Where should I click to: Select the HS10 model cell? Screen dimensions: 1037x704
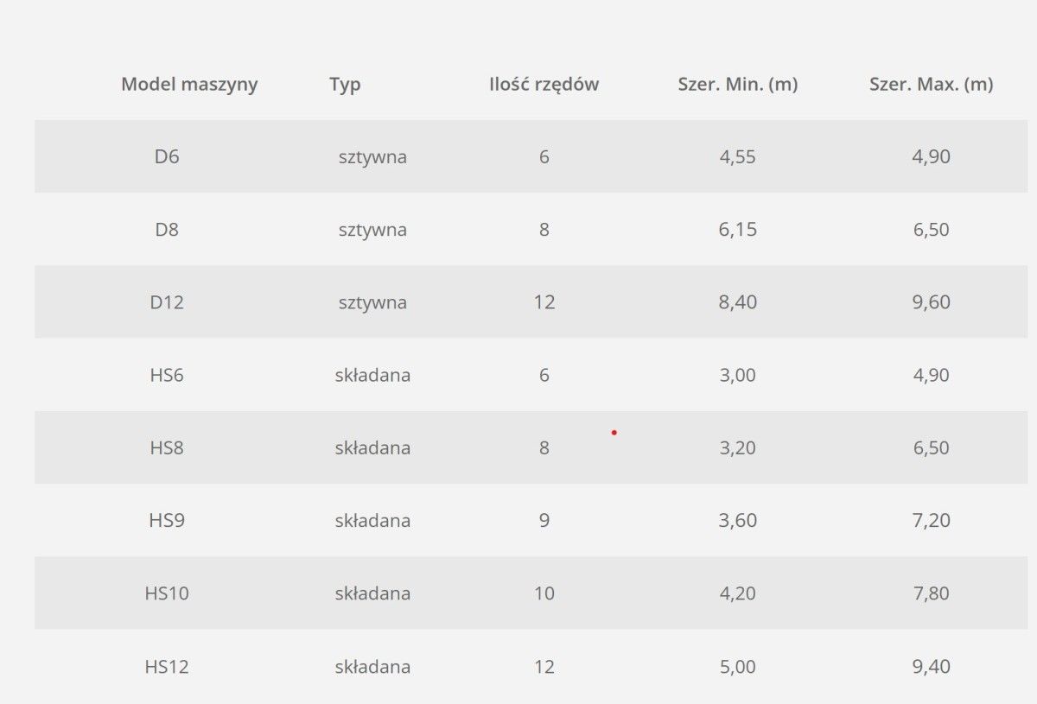coord(167,593)
